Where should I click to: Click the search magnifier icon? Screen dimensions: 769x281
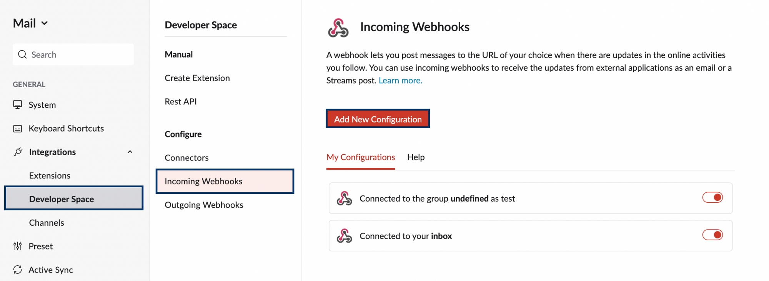pos(23,55)
